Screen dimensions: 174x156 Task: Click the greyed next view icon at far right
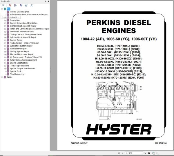[x=157, y=153]
